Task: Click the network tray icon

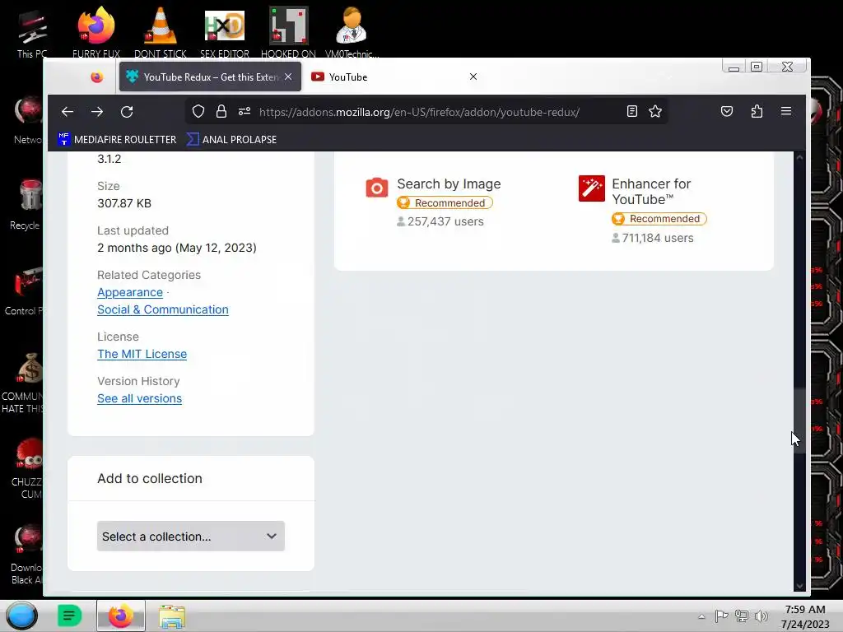Action: pyautogui.click(x=742, y=616)
